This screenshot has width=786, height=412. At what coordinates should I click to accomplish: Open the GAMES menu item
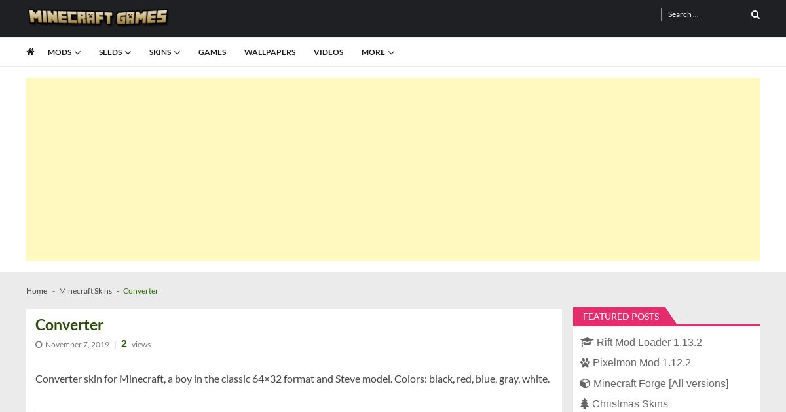point(212,52)
